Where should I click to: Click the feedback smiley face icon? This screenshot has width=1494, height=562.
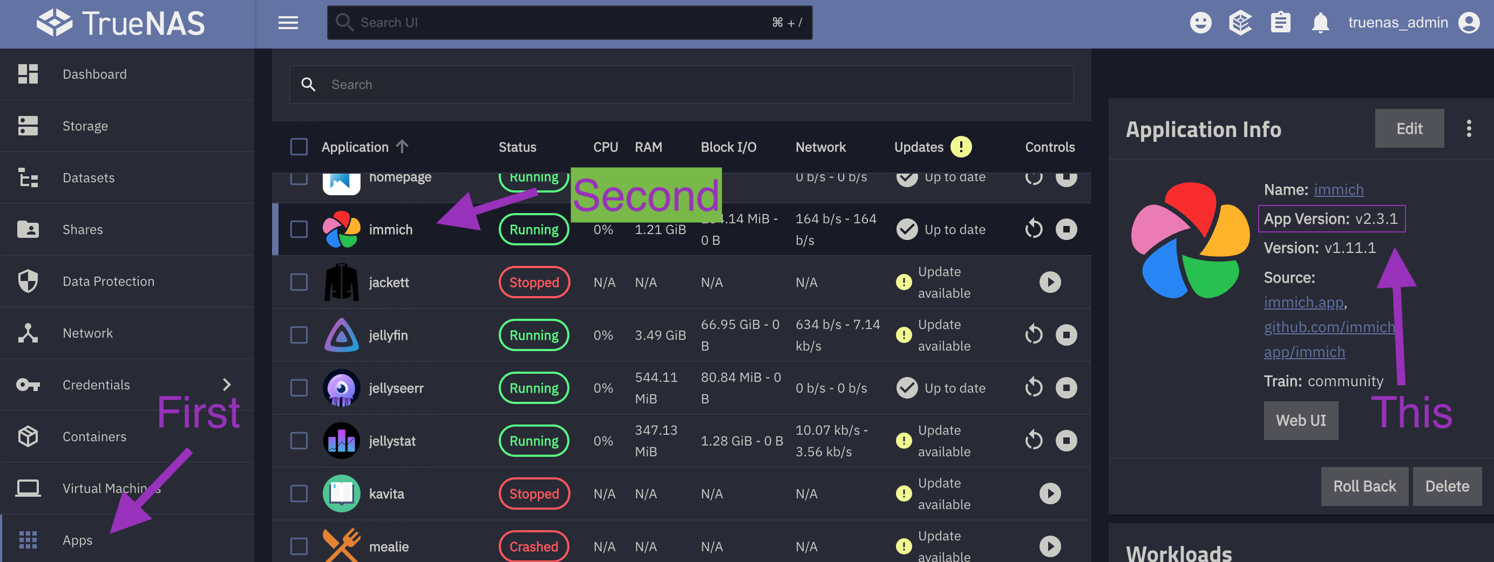click(1200, 23)
